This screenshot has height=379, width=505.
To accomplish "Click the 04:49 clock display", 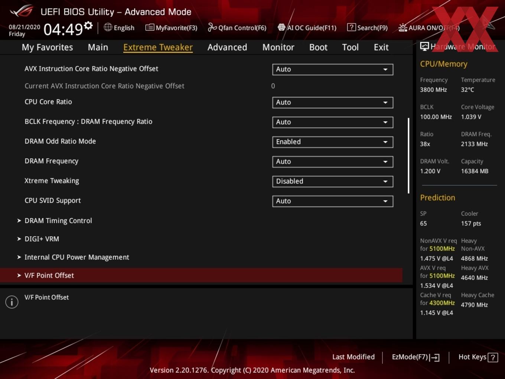I will [63, 29].
